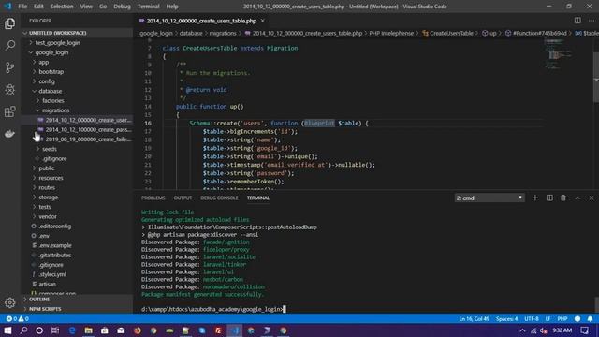The height and width of the screenshot is (337, 599).
Task: Expand the factories folder
Action: click(x=77, y=100)
